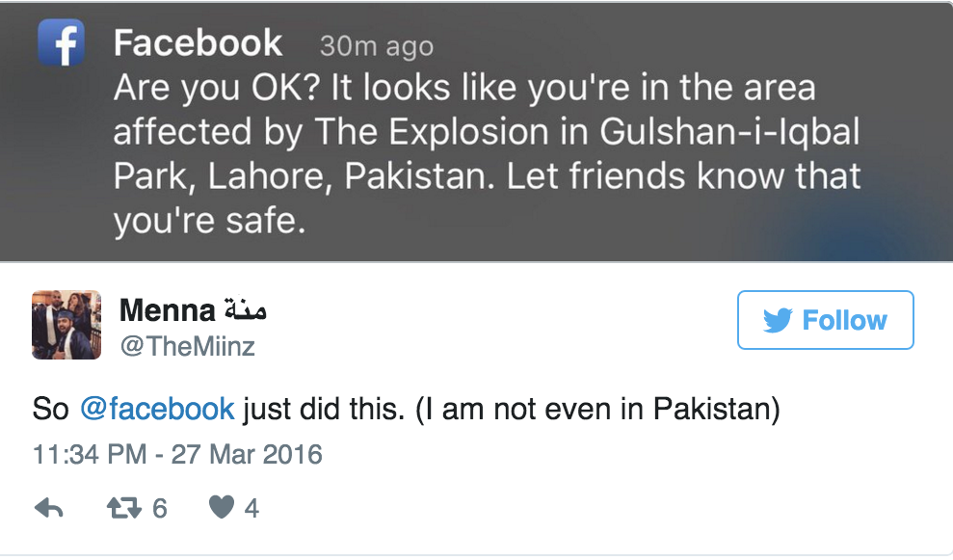Click "Gulshan-i-Iqbal" in the notification message
953x560 pixels.
(724, 133)
